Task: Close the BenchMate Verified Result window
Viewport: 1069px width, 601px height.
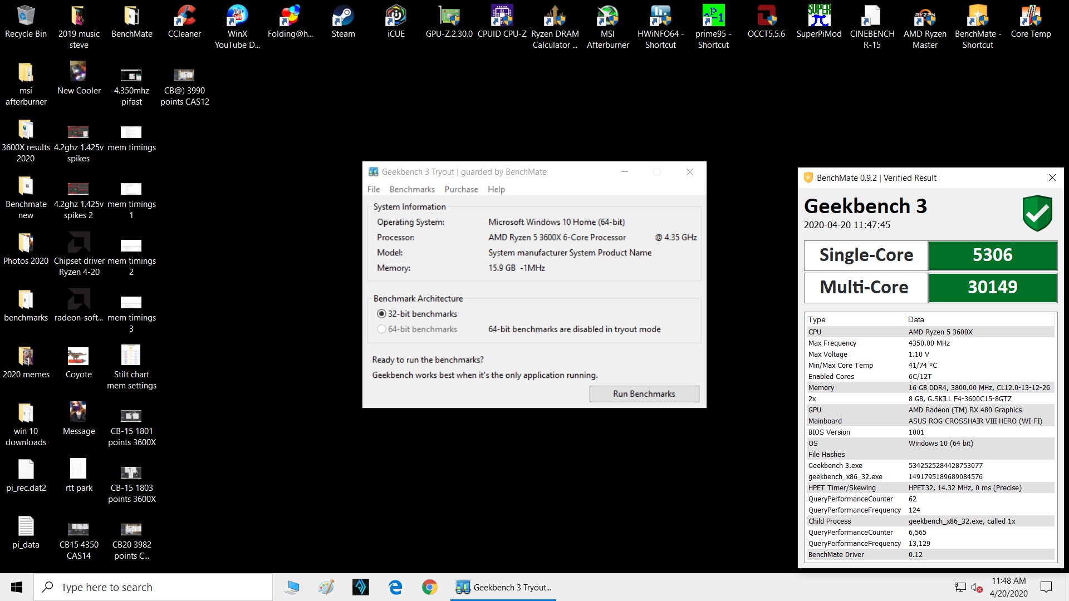Action: 1052,178
